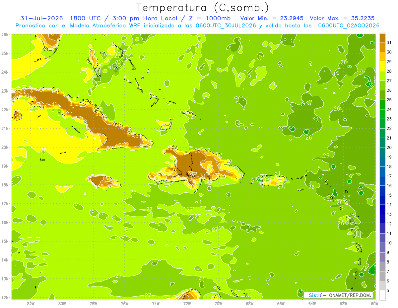This screenshot has height=308, width=398.
Task: Click the purple legend swatch between 9 and 10
Action: pos(382,248)
